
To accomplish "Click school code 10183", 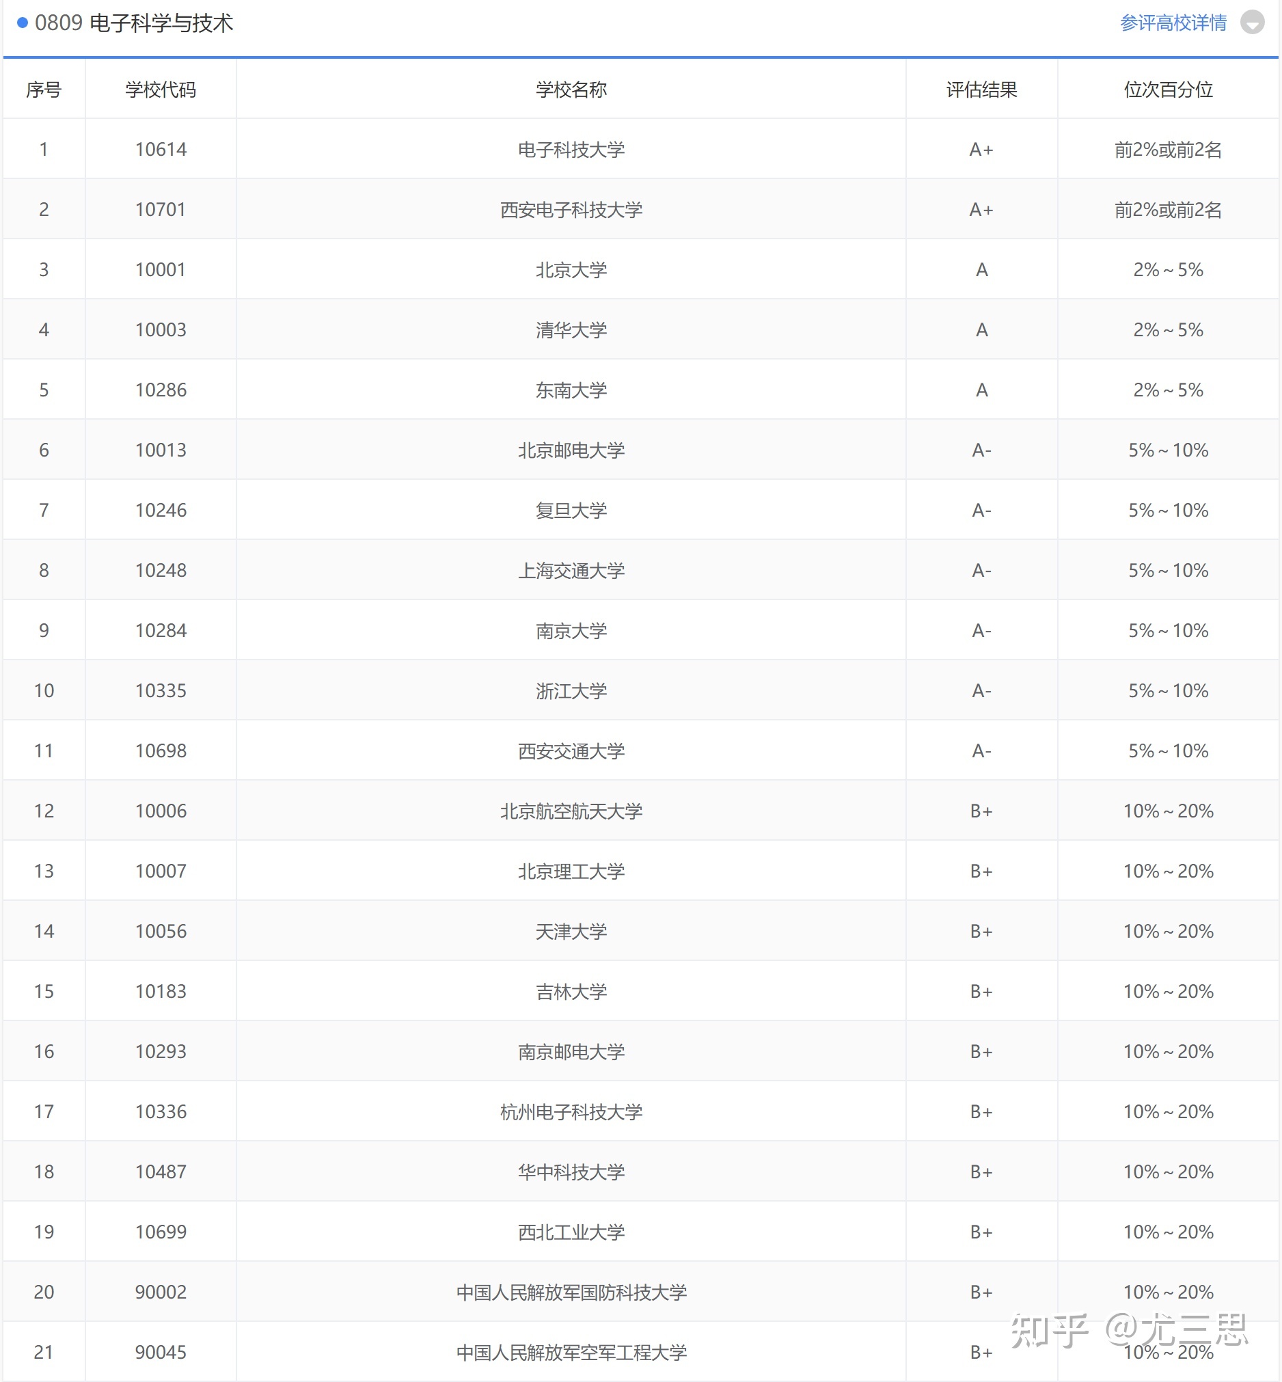I will 161,992.
